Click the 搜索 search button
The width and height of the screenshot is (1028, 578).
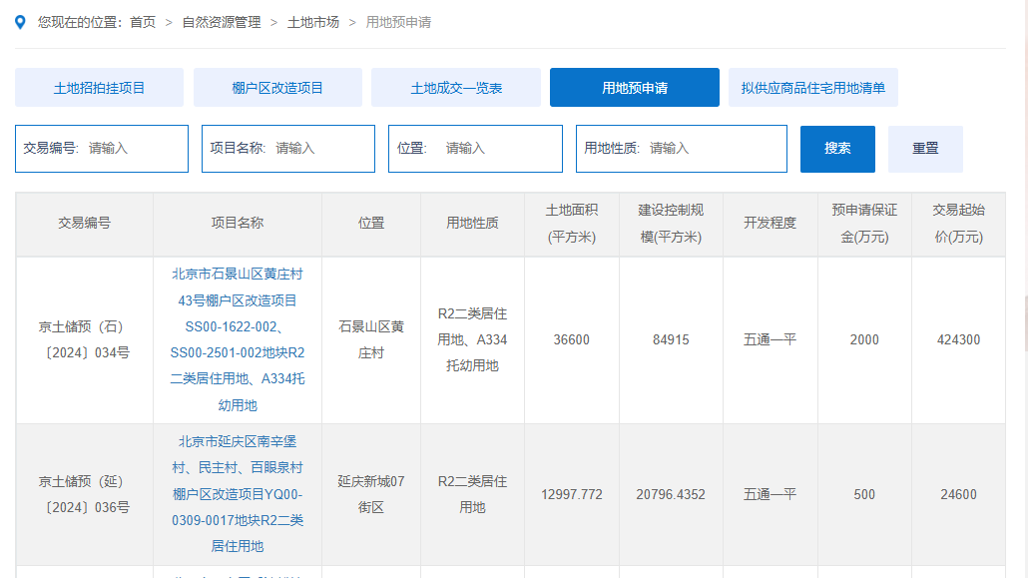pos(837,148)
